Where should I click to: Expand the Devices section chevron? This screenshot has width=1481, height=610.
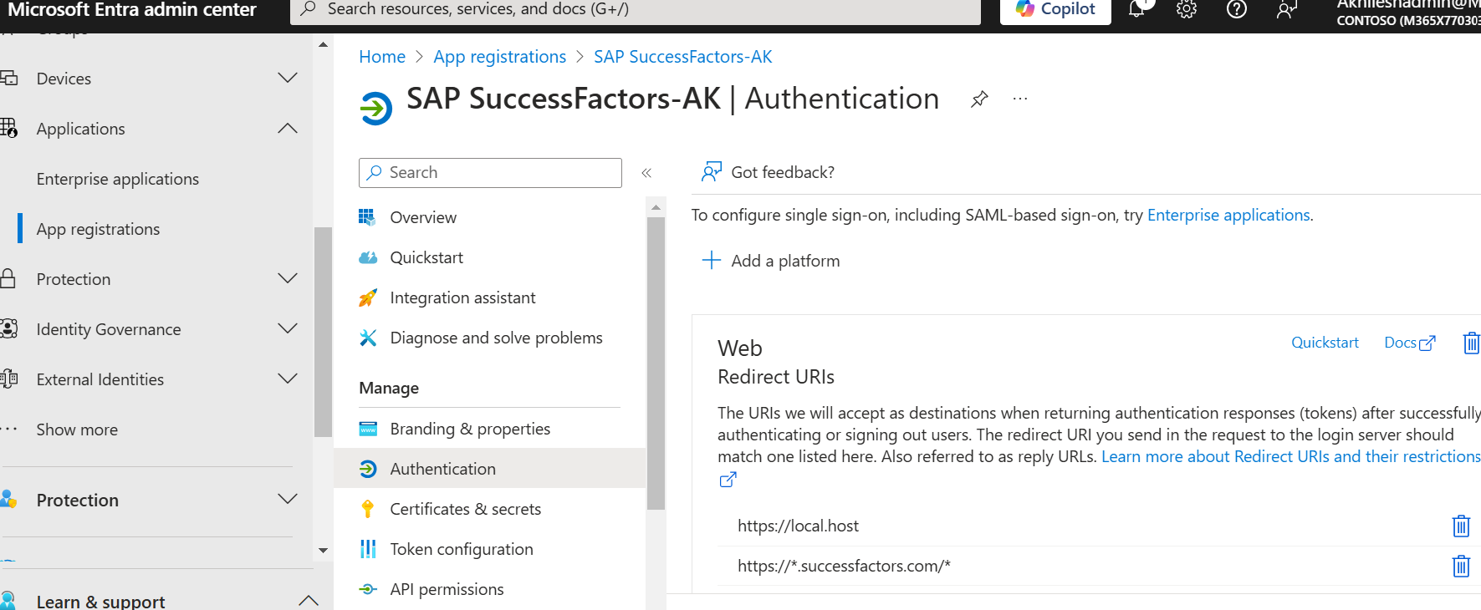[288, 79]
